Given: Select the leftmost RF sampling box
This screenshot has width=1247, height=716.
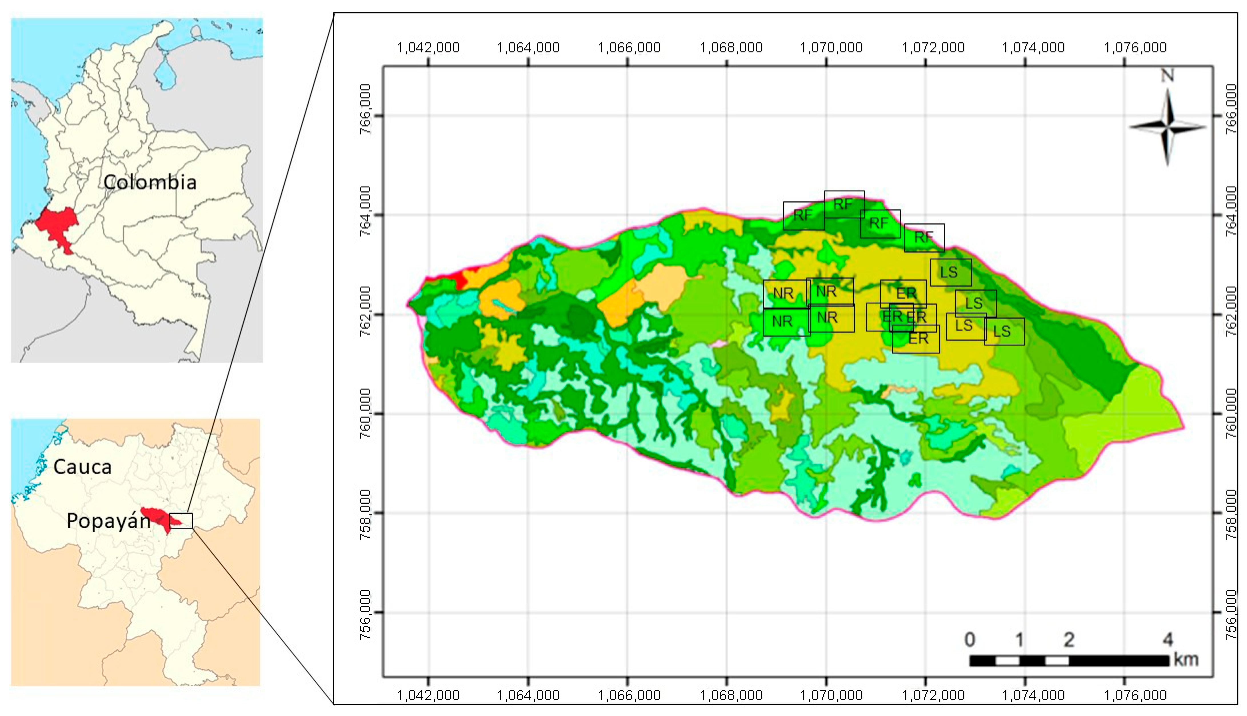Looking at the screenshot, I should (804, 215).
